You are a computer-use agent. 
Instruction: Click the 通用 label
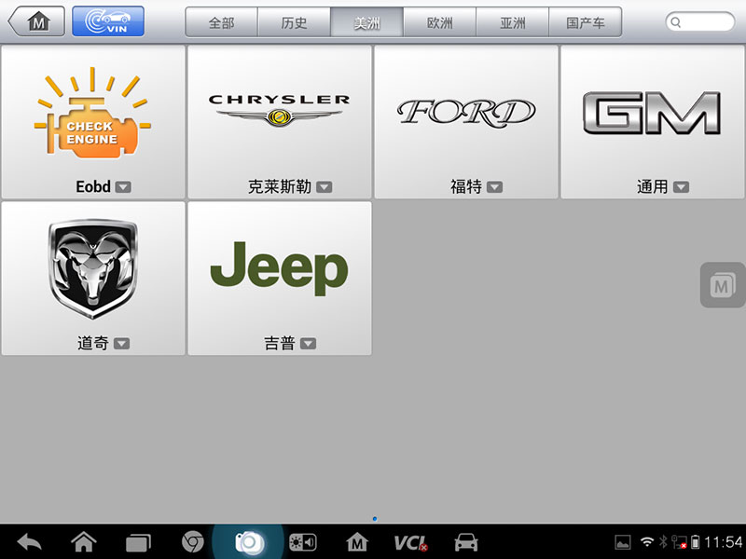[652, 186]
